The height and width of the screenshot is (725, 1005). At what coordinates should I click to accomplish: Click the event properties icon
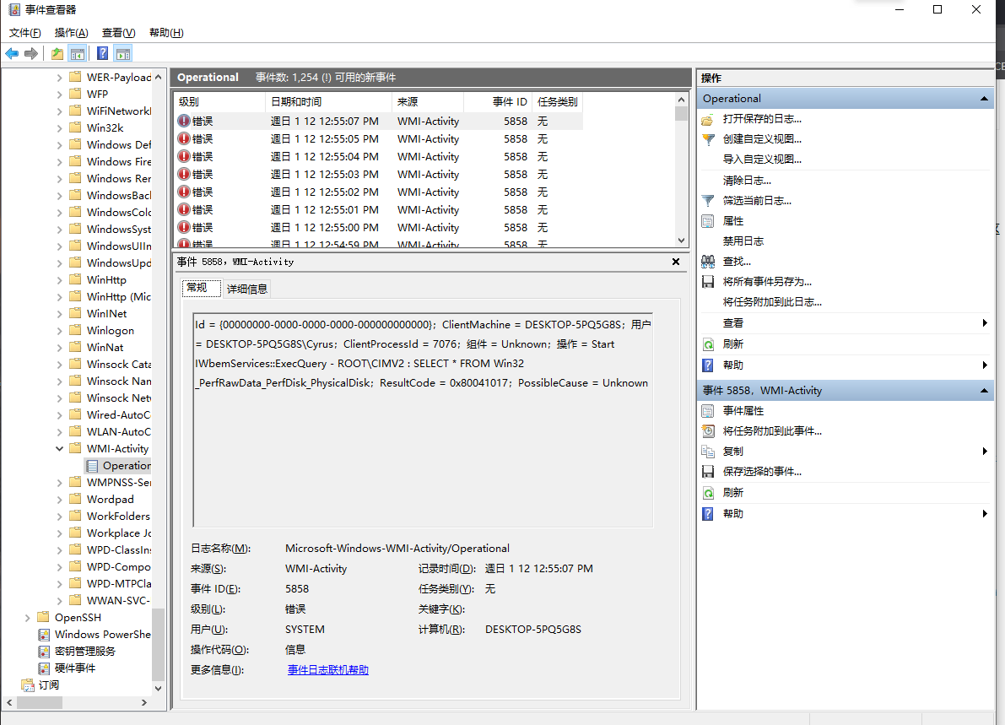[708, 411]
